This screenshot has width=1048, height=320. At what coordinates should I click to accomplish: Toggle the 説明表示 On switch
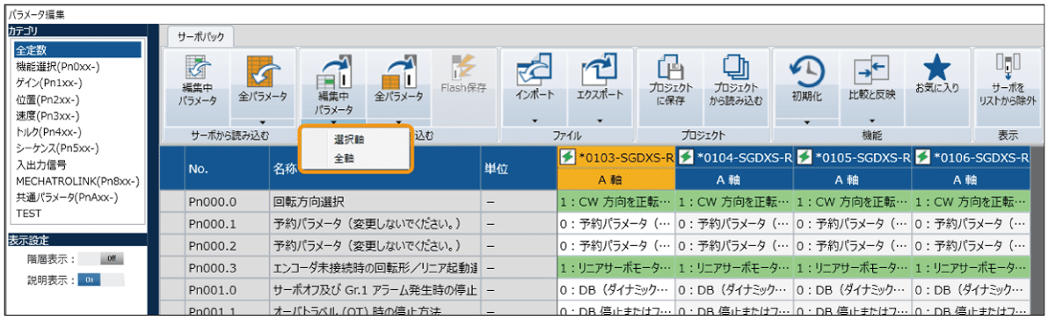click(101, 280)
